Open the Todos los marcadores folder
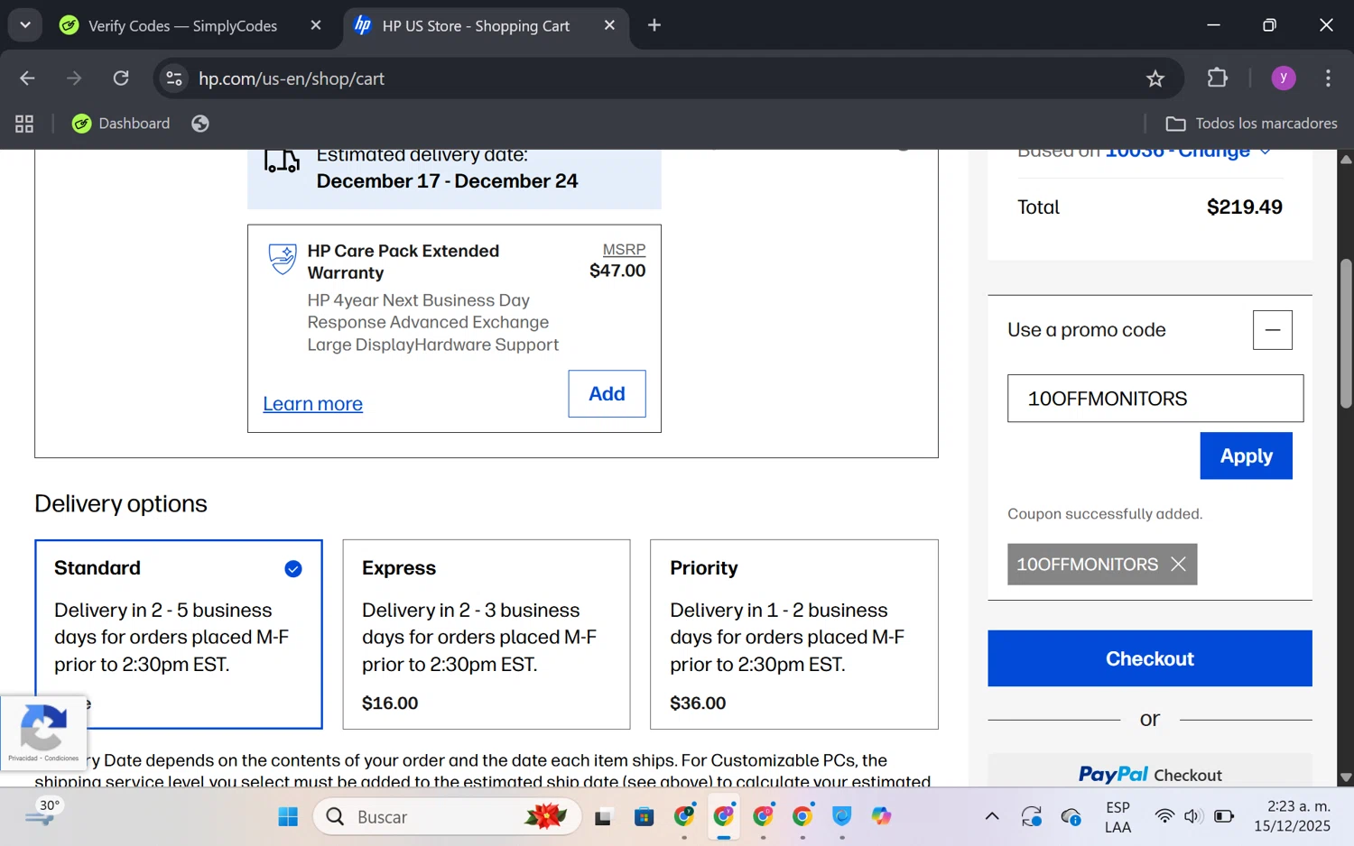The width and height of the screenshot is (1354, 846). (1251, 124)
